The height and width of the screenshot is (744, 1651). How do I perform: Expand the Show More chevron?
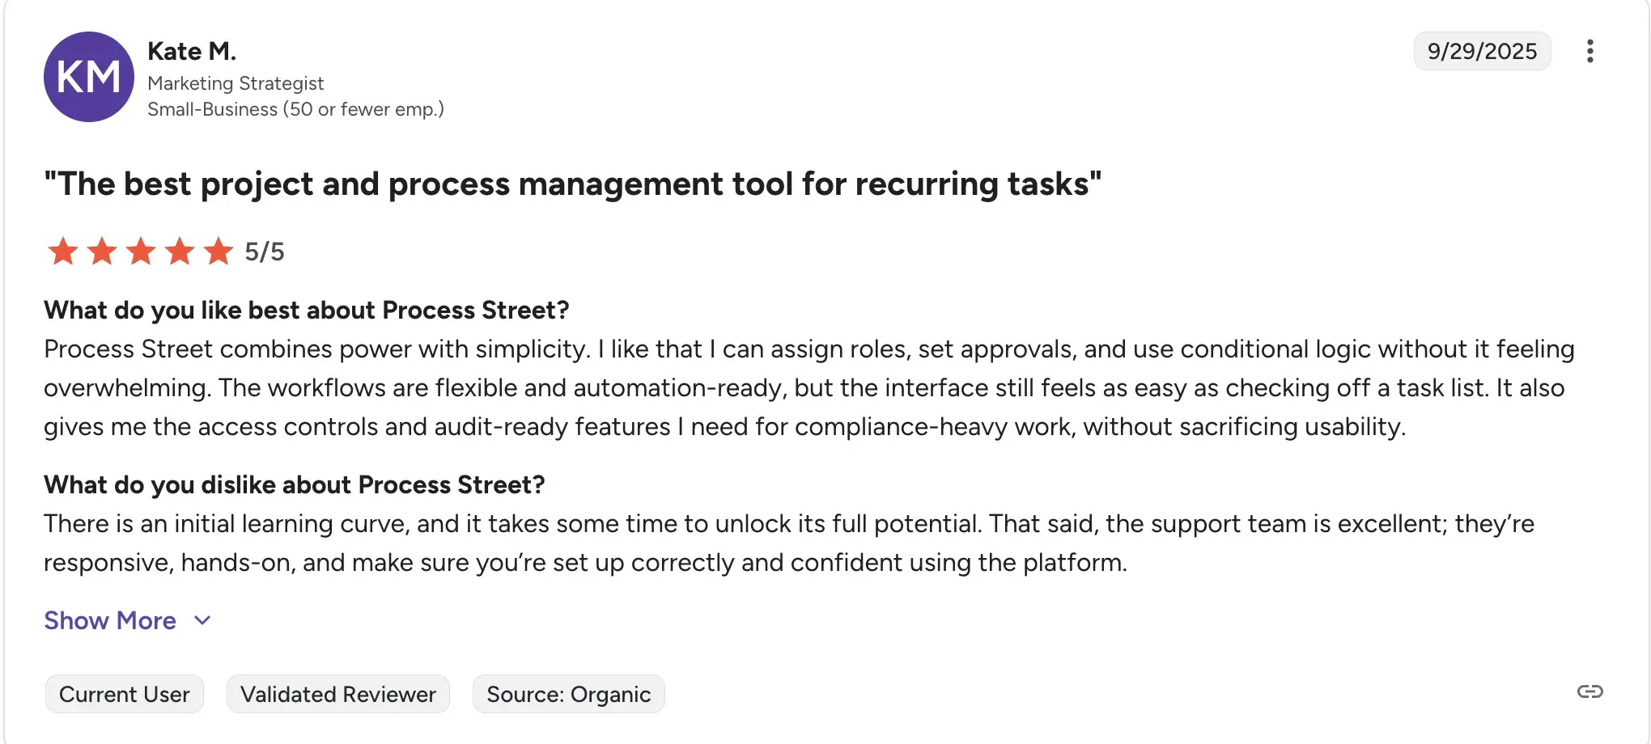point(202,620)
